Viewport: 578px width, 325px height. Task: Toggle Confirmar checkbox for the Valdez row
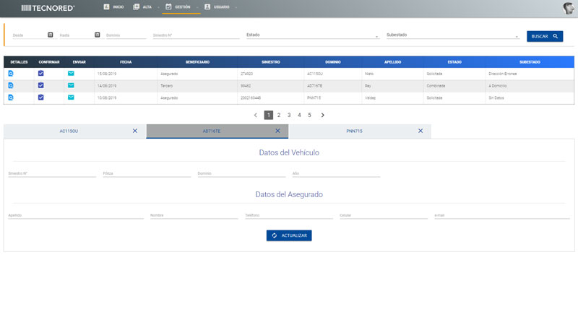pyautogui.click(x=41, y=97)
